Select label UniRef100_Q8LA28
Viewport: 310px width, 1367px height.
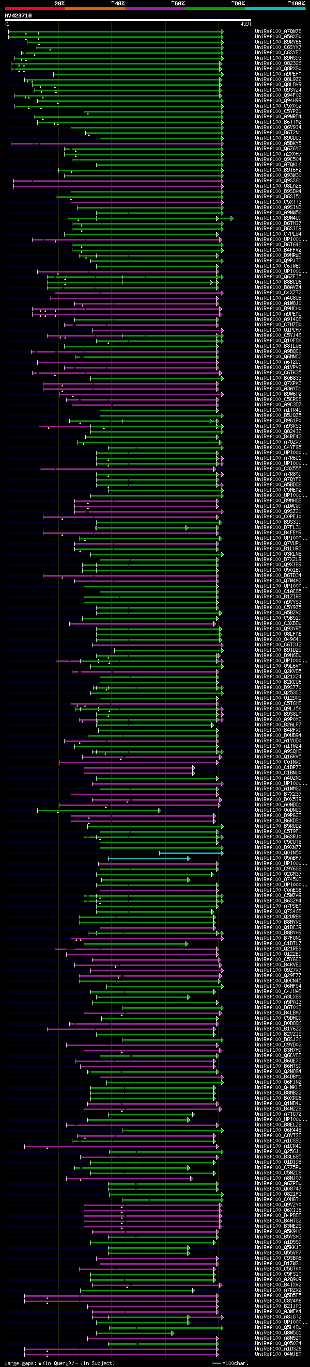278,186
